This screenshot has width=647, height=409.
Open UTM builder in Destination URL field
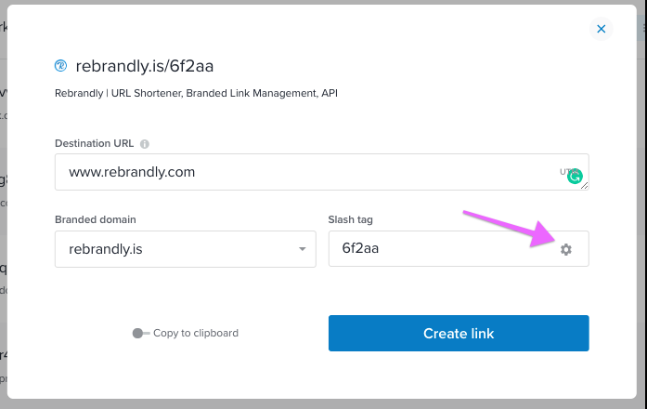[566, 171]
